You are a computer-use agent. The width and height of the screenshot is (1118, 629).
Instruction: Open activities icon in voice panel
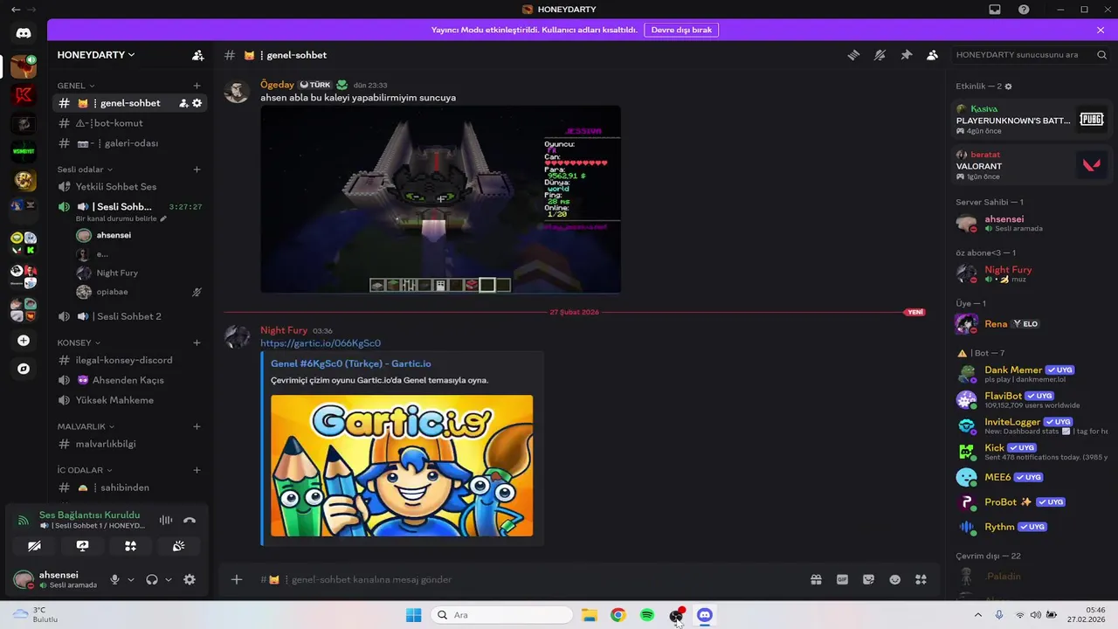point(130,546)
